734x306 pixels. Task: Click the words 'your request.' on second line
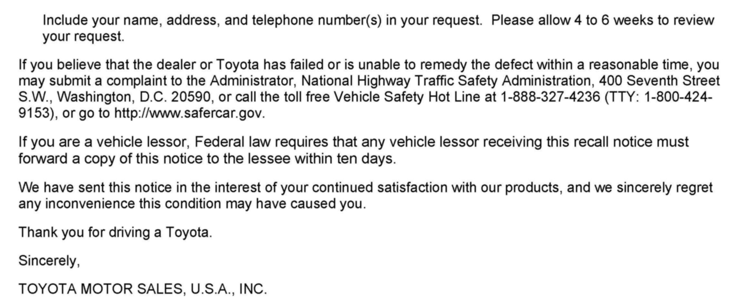(x=83, y=37)
